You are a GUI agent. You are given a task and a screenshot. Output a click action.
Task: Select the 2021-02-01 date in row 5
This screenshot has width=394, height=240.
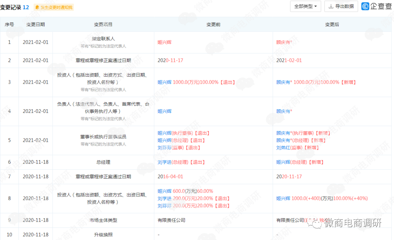click(35, 140)
